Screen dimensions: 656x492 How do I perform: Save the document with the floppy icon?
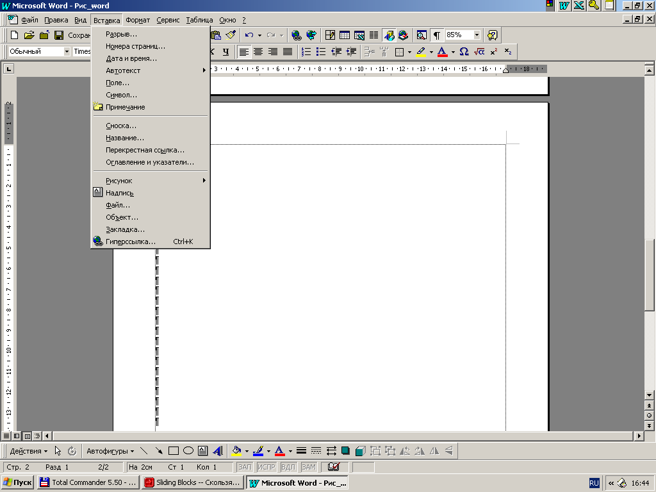click(59, 35)
